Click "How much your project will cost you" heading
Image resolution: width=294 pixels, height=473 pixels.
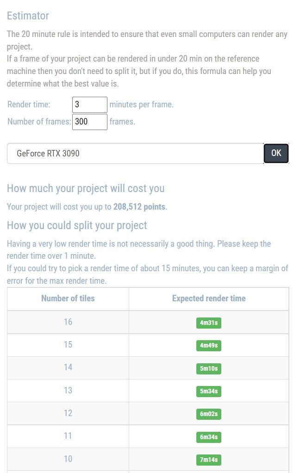[86, 188]
